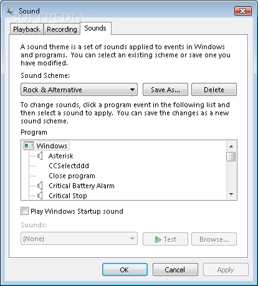Enable Play Windows Startup sound checkbox

click(24, 211)
